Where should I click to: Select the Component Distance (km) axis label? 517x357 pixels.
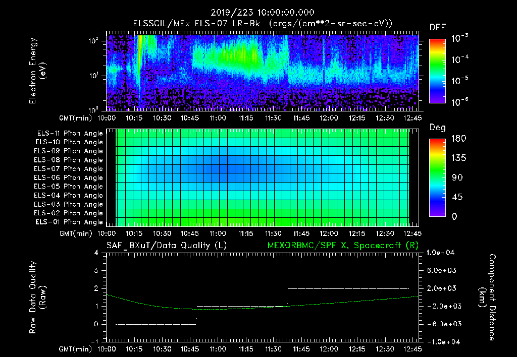(x=487, y=297)
